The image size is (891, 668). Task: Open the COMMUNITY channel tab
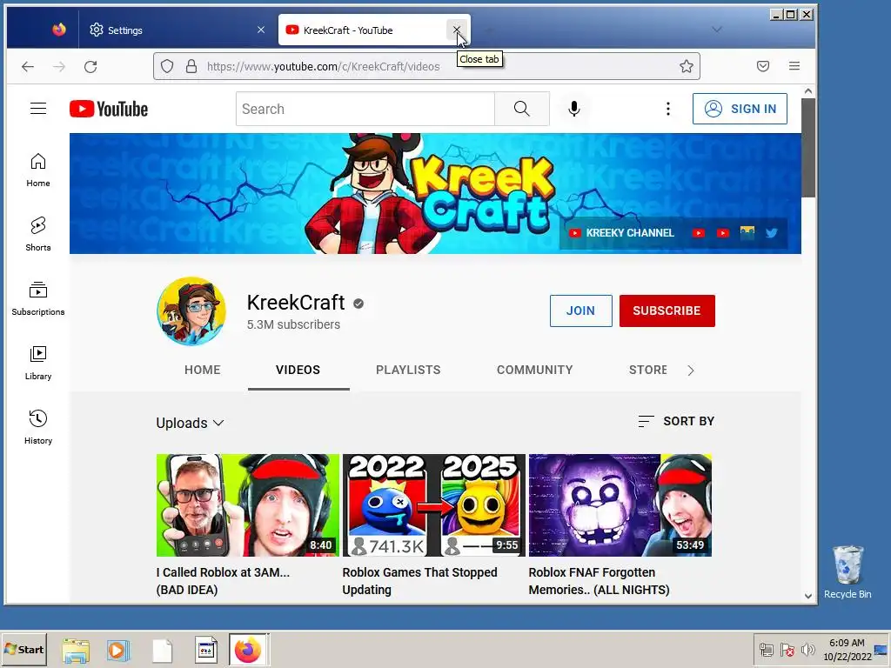pyautogui.click(x=535, y=370)
